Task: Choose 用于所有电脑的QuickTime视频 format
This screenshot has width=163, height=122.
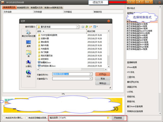Action: pyautogui.click(x=139, y=31)
